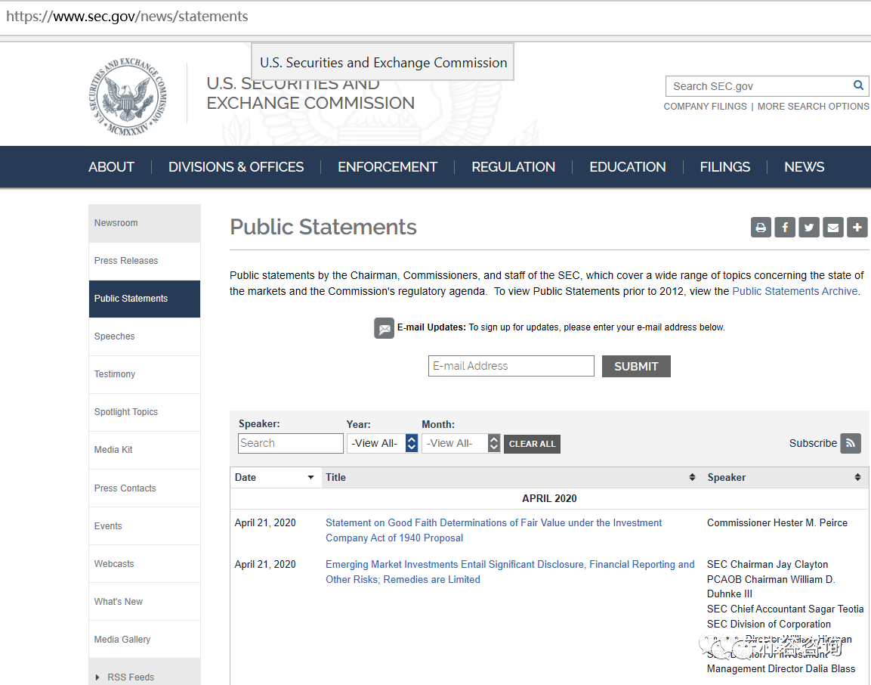Open What's New sidebar link
Screen dimensions: 871x685
[x=144, y=602]
